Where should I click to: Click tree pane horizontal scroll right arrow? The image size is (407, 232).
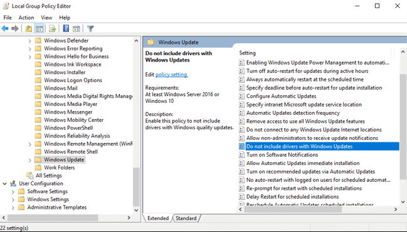pyautogui.click(x=129, y=218)
